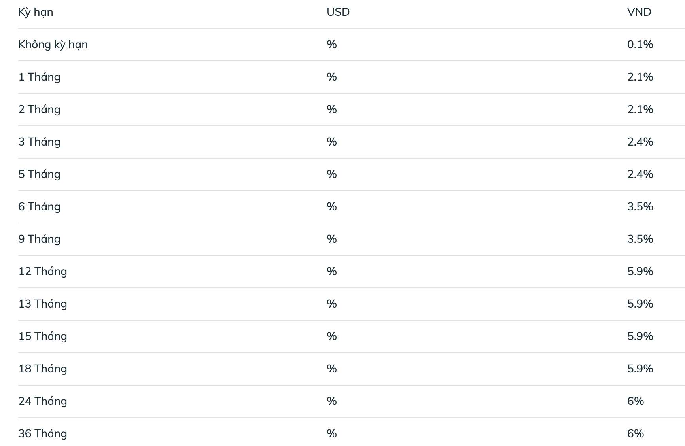Select the 24 Tháng term label
The width and height of the screenshot is (685, 446).
tap(43, 401)
